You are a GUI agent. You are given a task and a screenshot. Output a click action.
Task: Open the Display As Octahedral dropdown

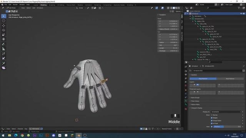coord(226,112)
